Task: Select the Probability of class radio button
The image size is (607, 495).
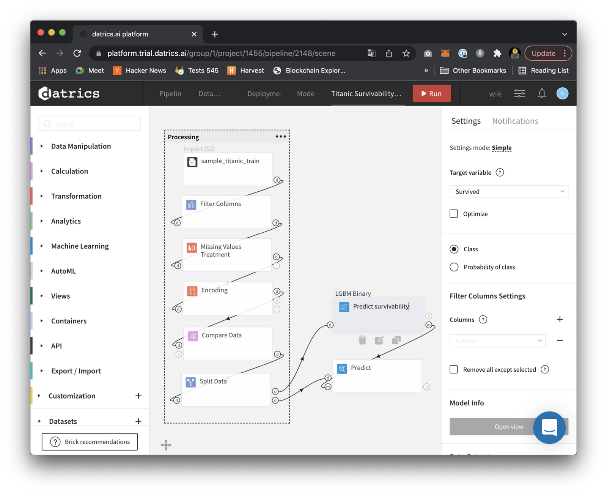Action: coord(454,267)
